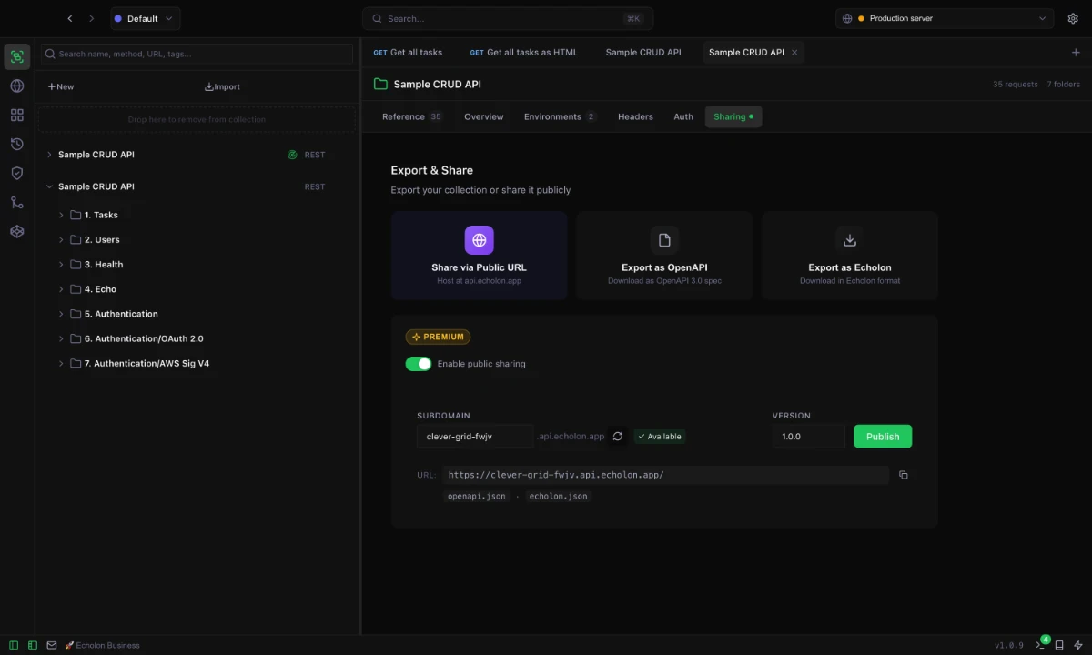Select the Export as OpenAPI card
Screen dimensions: 1092x655
[x=664, y=256]
